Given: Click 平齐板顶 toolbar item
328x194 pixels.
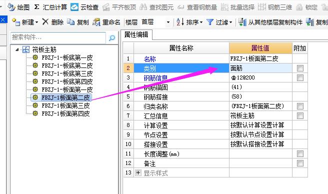Looking at the screenshot, I should pyautogui.click(x=119, y=7).
